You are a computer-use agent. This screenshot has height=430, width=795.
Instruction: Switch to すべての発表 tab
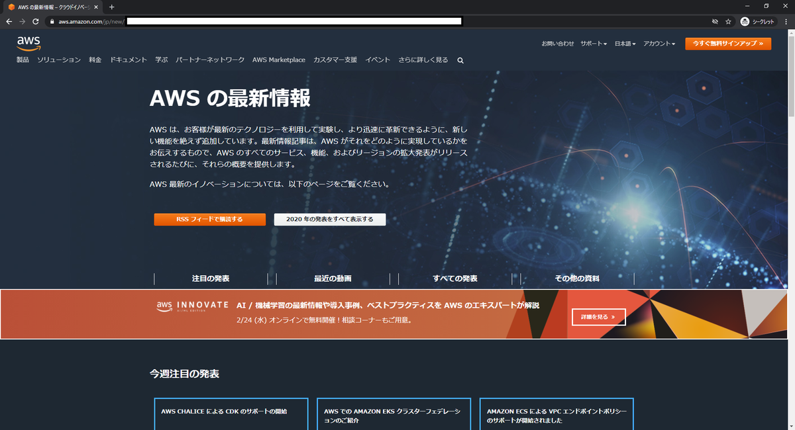(455, 279)
